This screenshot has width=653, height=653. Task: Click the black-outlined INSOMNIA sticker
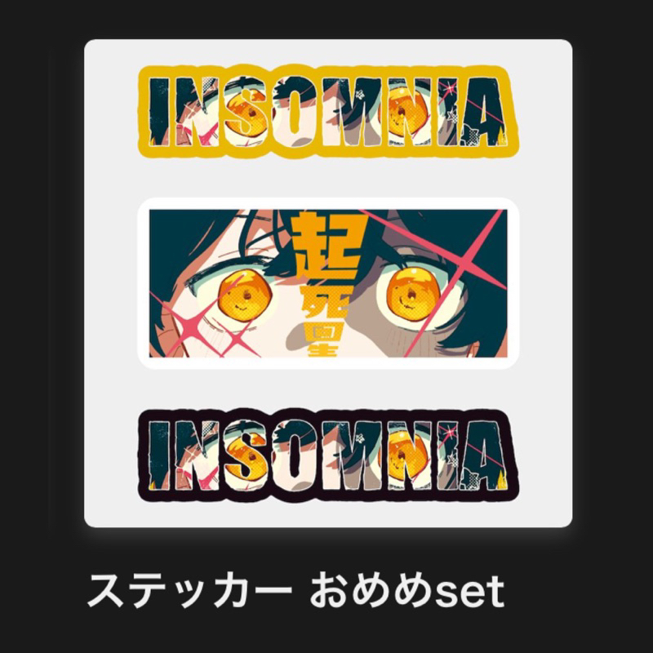click(x=329, y=455)
